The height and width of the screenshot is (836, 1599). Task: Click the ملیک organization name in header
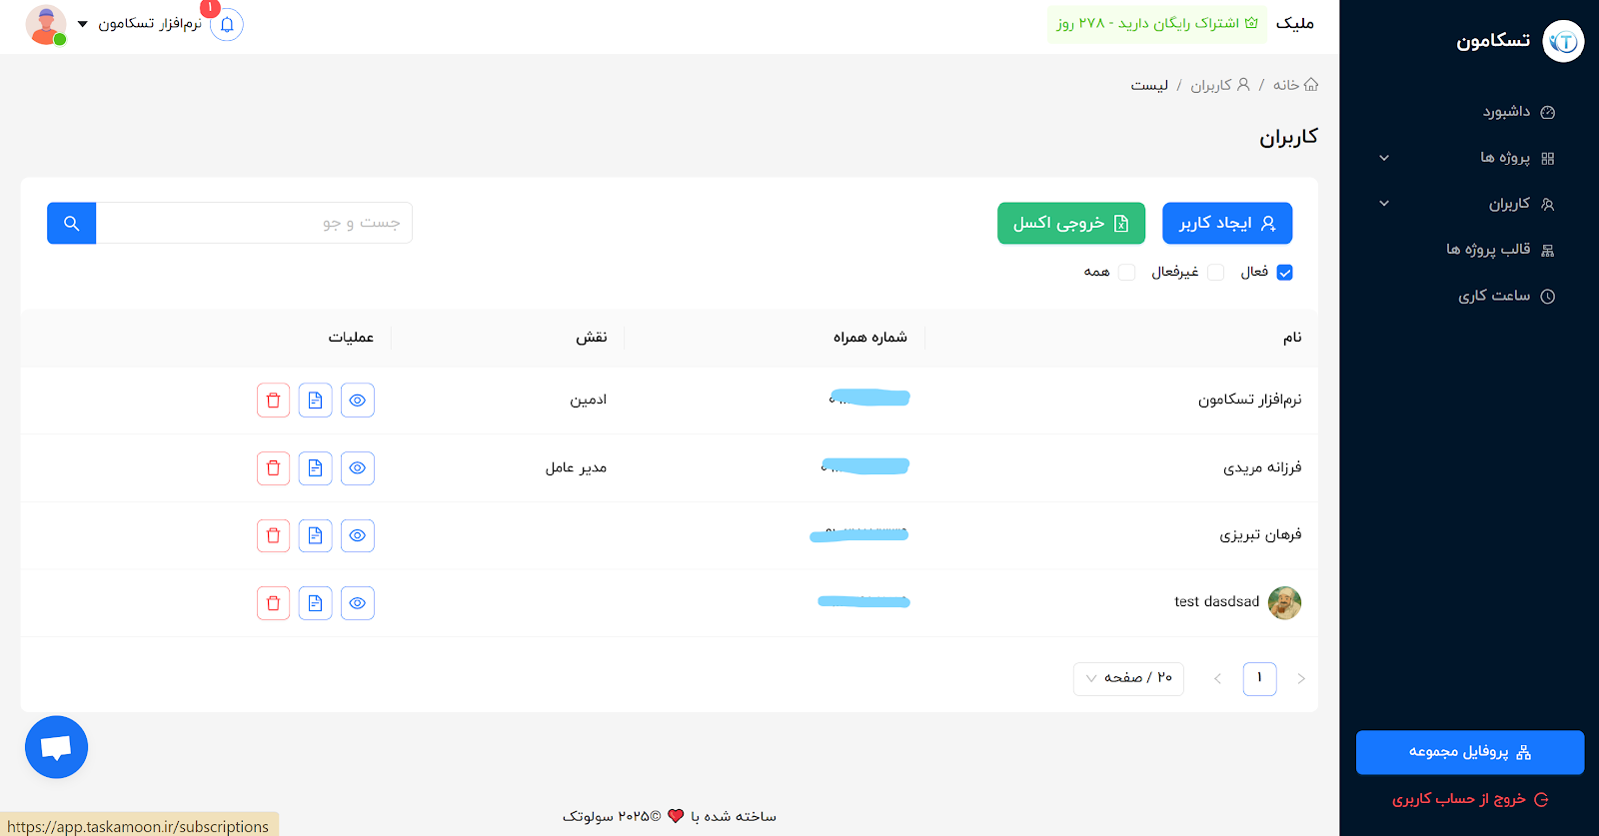(1295, 23)
